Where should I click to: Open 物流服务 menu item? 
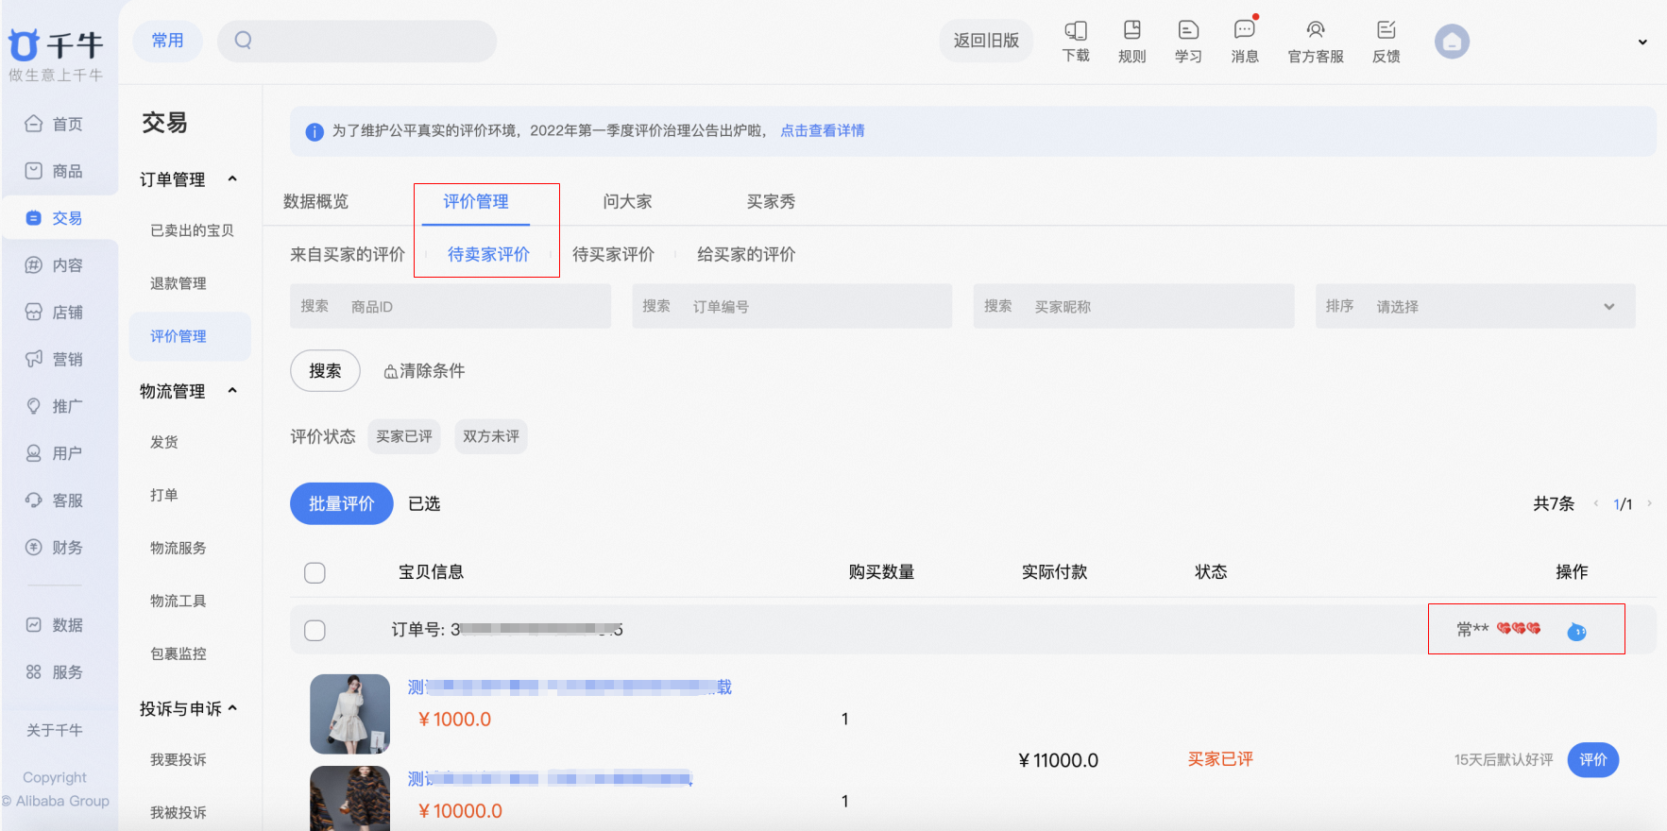click(178, 548)
